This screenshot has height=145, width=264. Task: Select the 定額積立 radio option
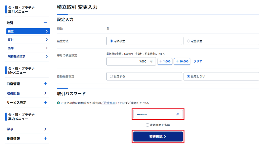click(111, 41)
